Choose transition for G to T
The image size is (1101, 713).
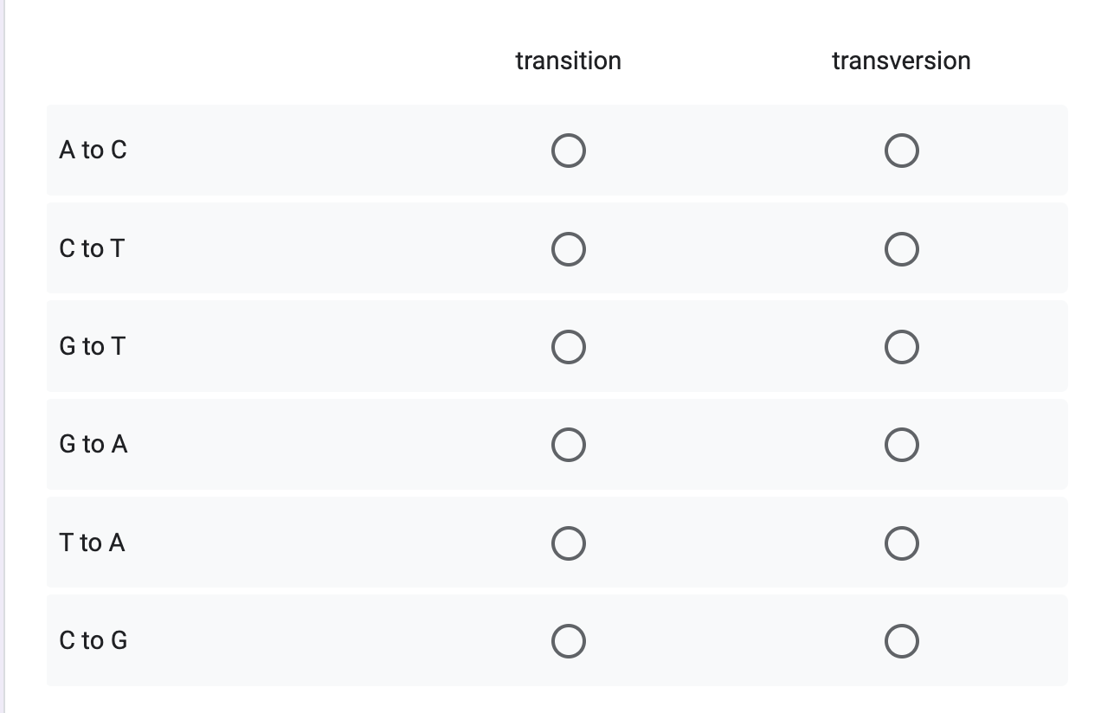569,347
